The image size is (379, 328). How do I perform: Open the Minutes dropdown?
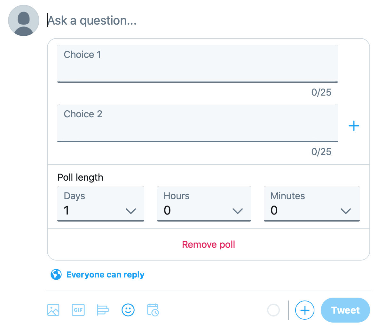(x=312, y=204)
